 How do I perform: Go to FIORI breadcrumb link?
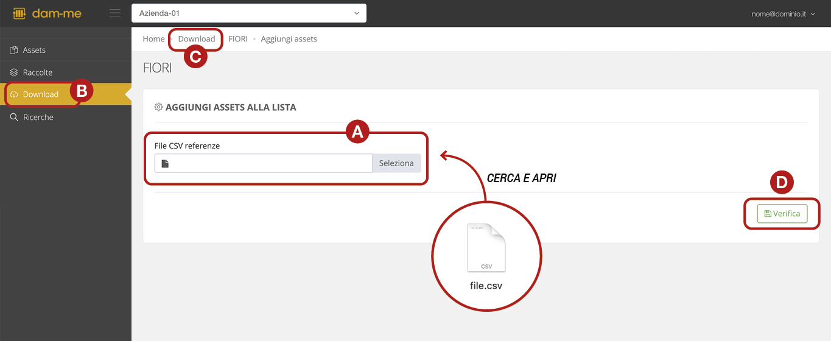238,38
